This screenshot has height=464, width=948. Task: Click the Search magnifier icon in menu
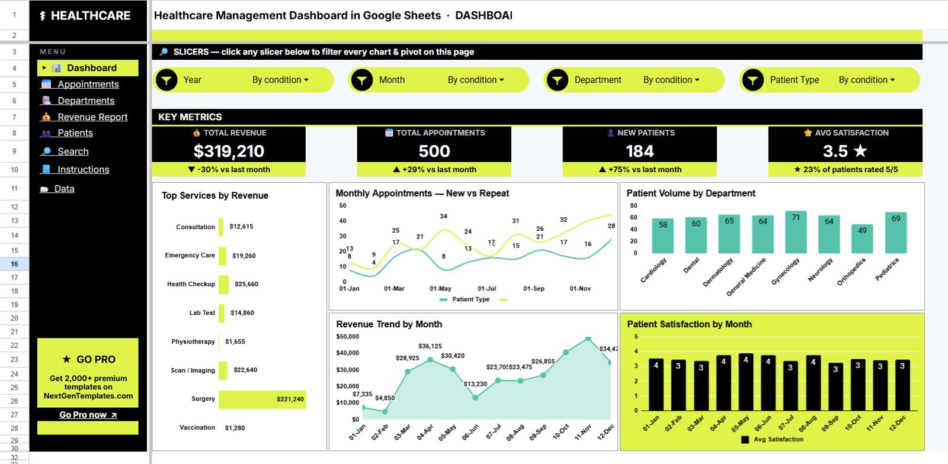46,152
